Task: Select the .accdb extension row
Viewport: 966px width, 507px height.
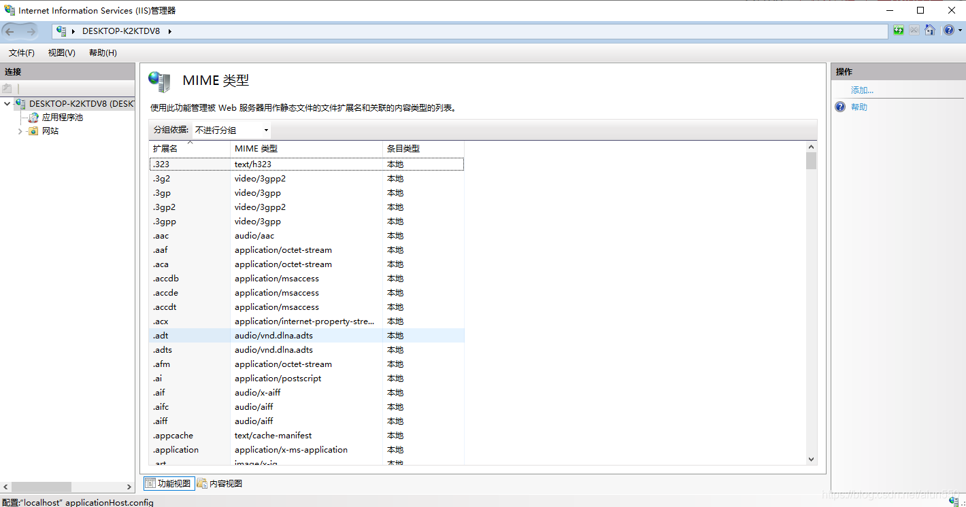Action: point(307,279)
